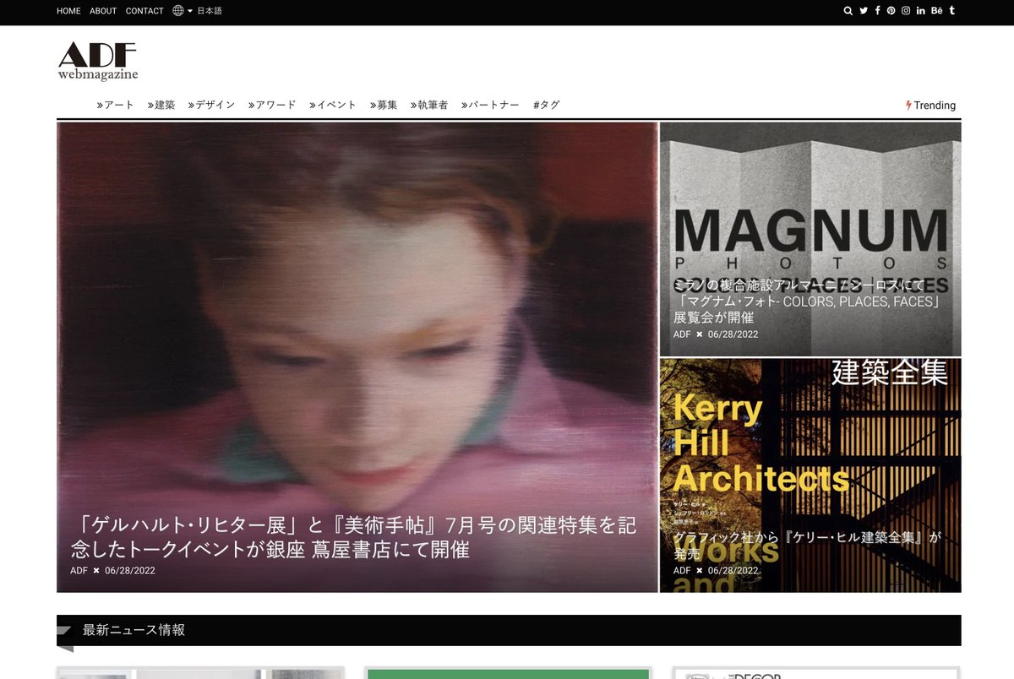Open the Instagram icon

[x=906, y=10]
